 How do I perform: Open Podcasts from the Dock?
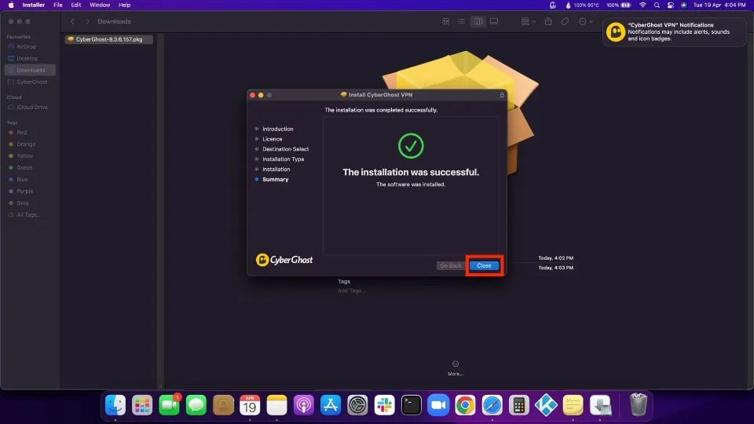[304, 405]
